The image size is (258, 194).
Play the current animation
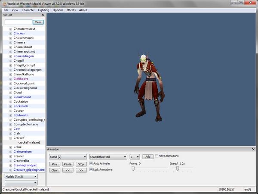coord(54,164)
